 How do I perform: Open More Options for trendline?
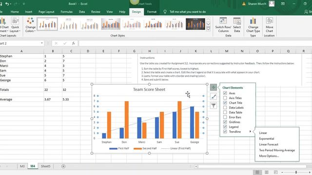pos(269,156)
